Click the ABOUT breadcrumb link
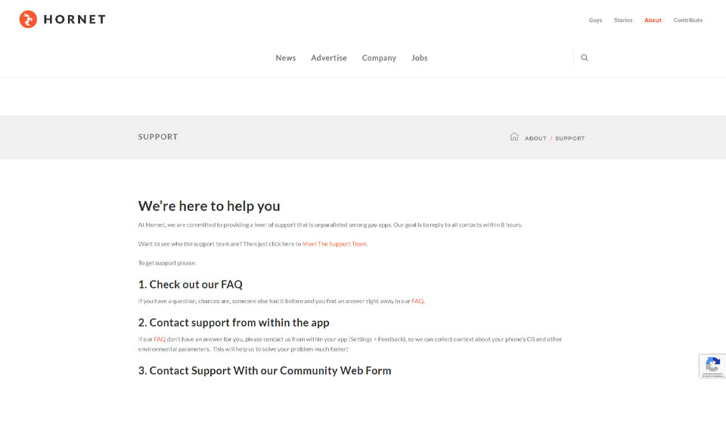 click(535, 138)
